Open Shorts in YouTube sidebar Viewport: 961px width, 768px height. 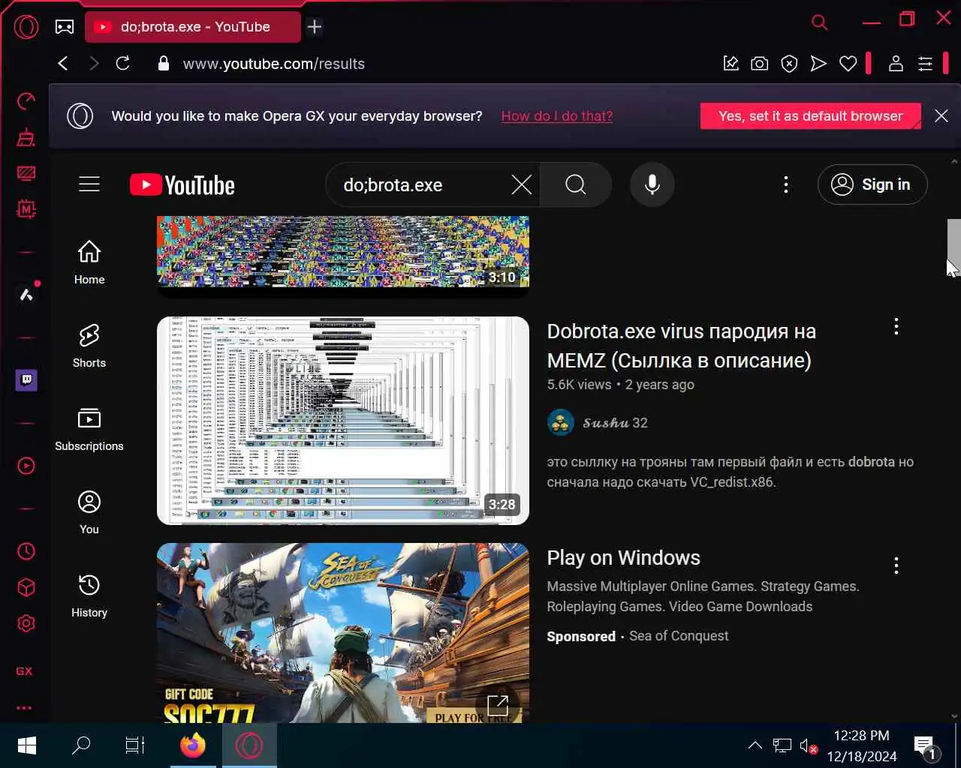89,346
